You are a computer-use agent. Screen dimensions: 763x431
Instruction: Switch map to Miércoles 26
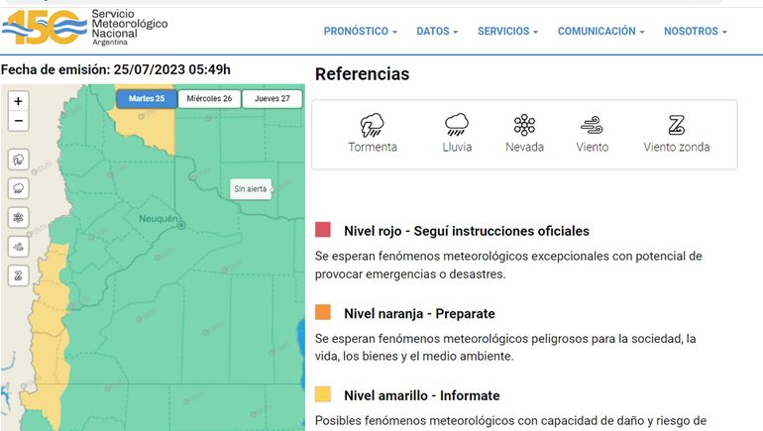coord(209,99)
